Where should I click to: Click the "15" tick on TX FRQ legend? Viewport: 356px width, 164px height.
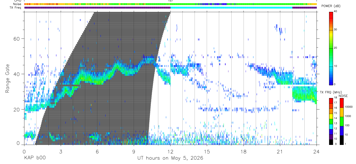click(336, 113)
